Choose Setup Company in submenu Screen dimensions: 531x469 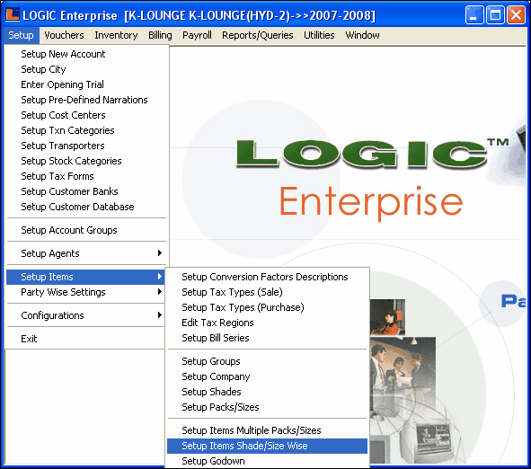267,376
